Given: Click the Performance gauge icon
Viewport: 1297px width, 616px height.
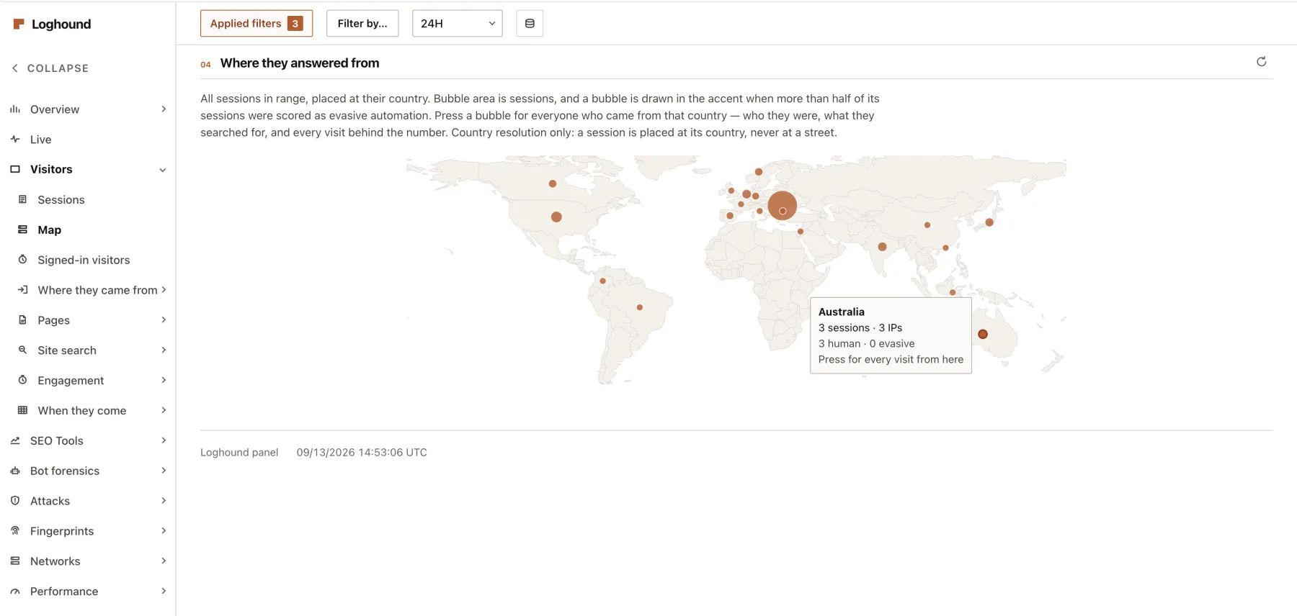Looking at the screenshot, I should click(15, 592).
